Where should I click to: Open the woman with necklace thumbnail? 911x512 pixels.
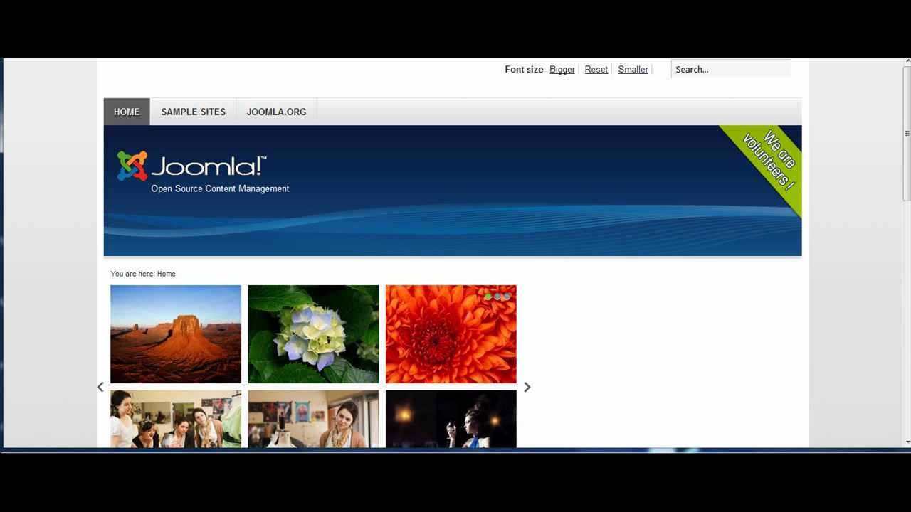pos(313,419)
